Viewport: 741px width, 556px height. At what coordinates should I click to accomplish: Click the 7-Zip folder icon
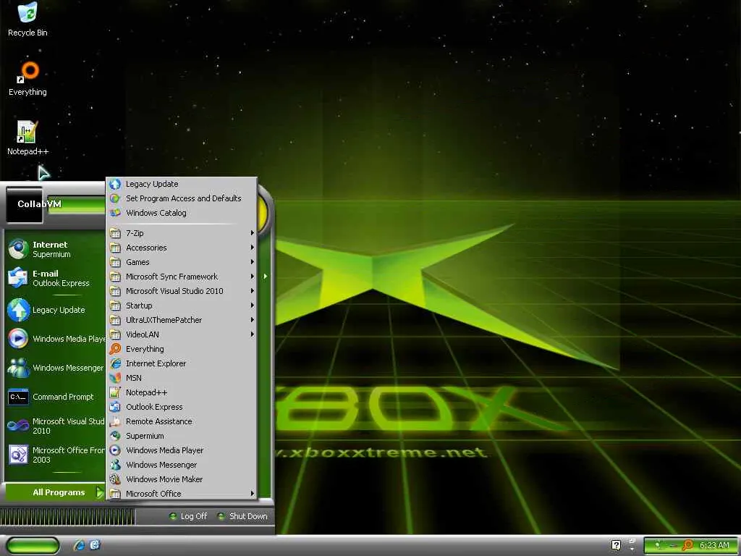(115, 233)
